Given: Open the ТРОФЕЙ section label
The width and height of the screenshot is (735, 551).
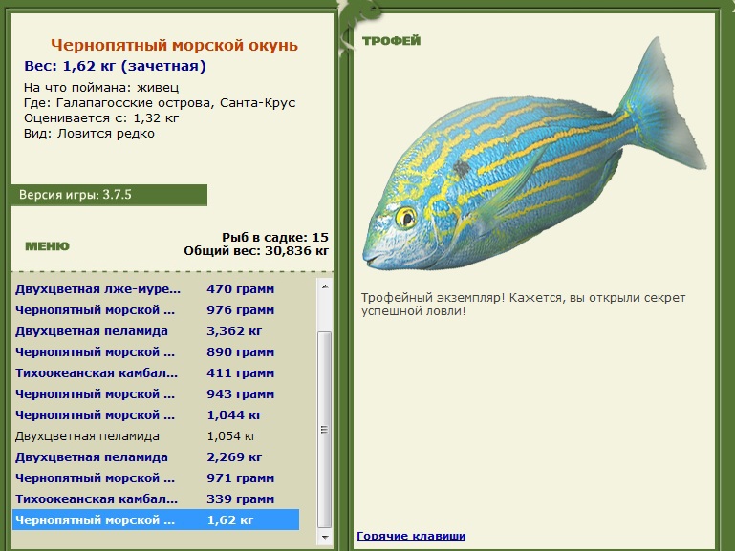Looking at the screenshot, I should (392, 41).
